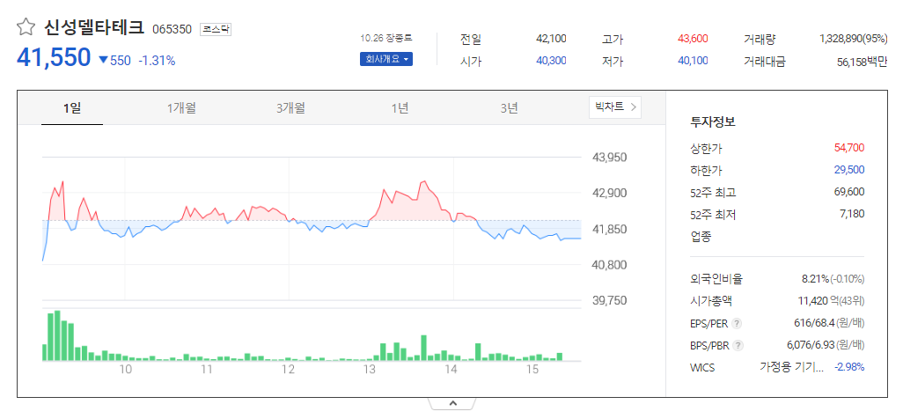Click the 시가 value 40,300
Image resolution: width=903 pixels, height=419 pixels.
pos(551,61)
